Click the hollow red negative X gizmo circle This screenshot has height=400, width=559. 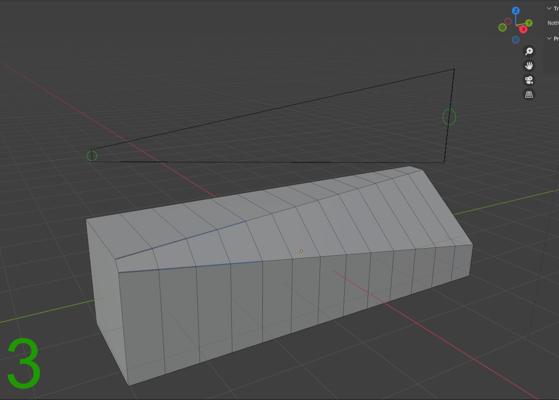click(x=508, y=21)
